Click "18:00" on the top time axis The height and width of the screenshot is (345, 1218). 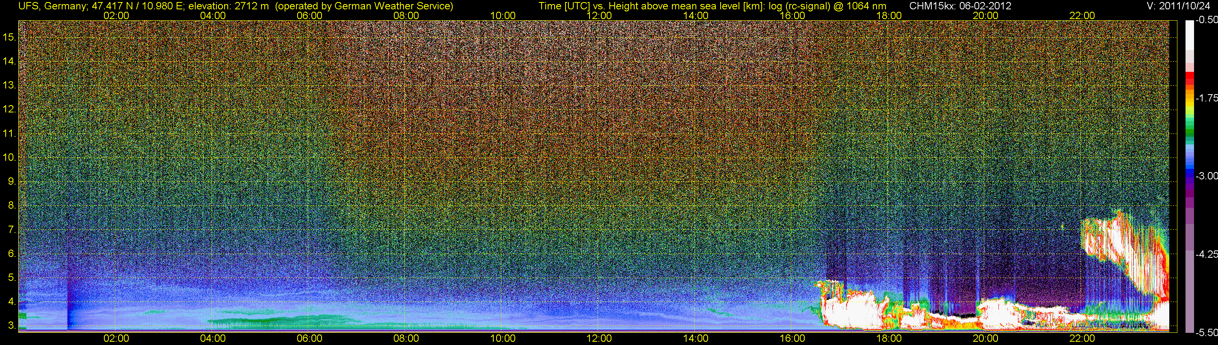[x=889, y=15]
